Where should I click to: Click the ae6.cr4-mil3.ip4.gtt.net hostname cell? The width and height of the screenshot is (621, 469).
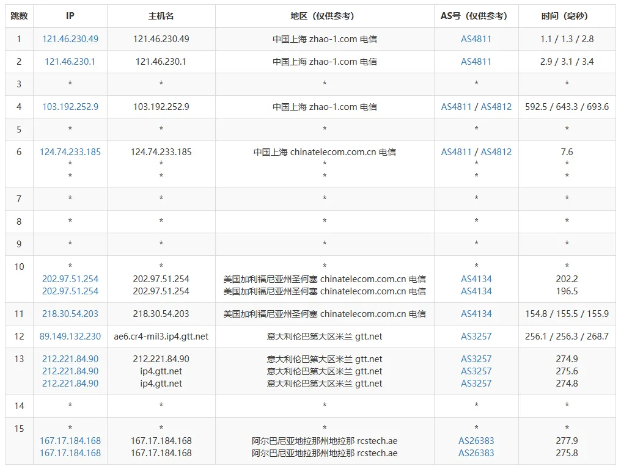point(161,336)
